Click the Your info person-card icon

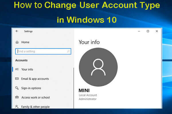pyautogui.click(x=17, y=69)
